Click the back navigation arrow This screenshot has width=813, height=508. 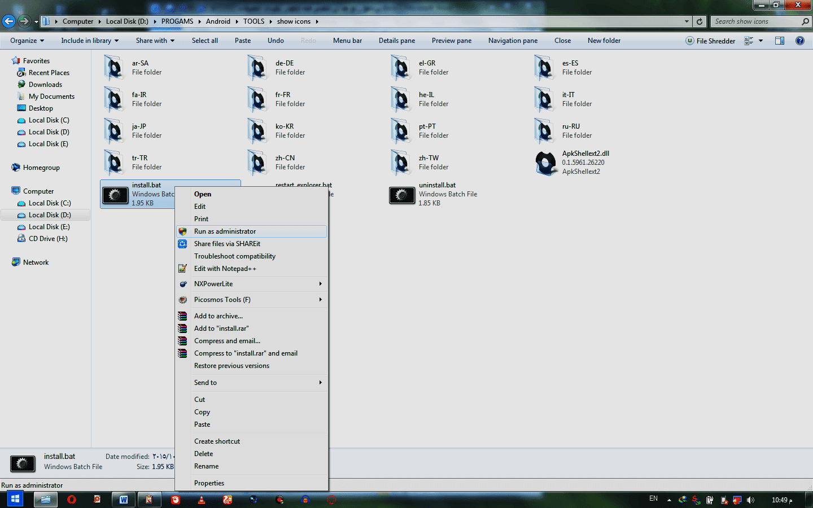[8, 21]
